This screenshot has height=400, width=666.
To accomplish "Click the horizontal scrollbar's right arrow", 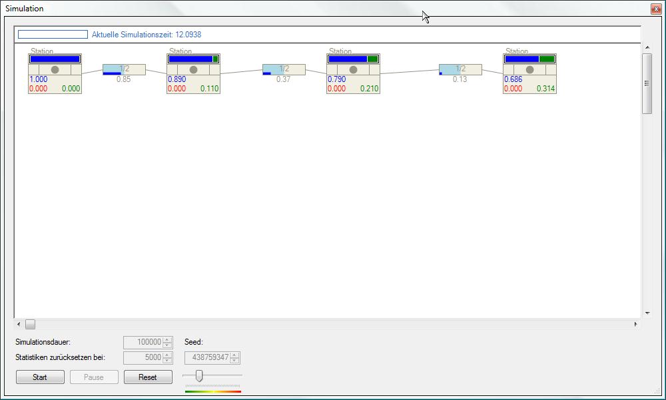I will 635,325.
